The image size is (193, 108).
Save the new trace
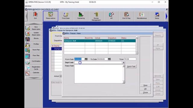[145, 85]
